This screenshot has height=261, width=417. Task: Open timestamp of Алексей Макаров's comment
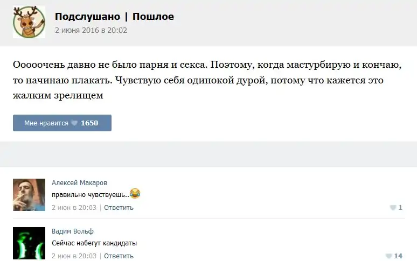tap(74, 207)
